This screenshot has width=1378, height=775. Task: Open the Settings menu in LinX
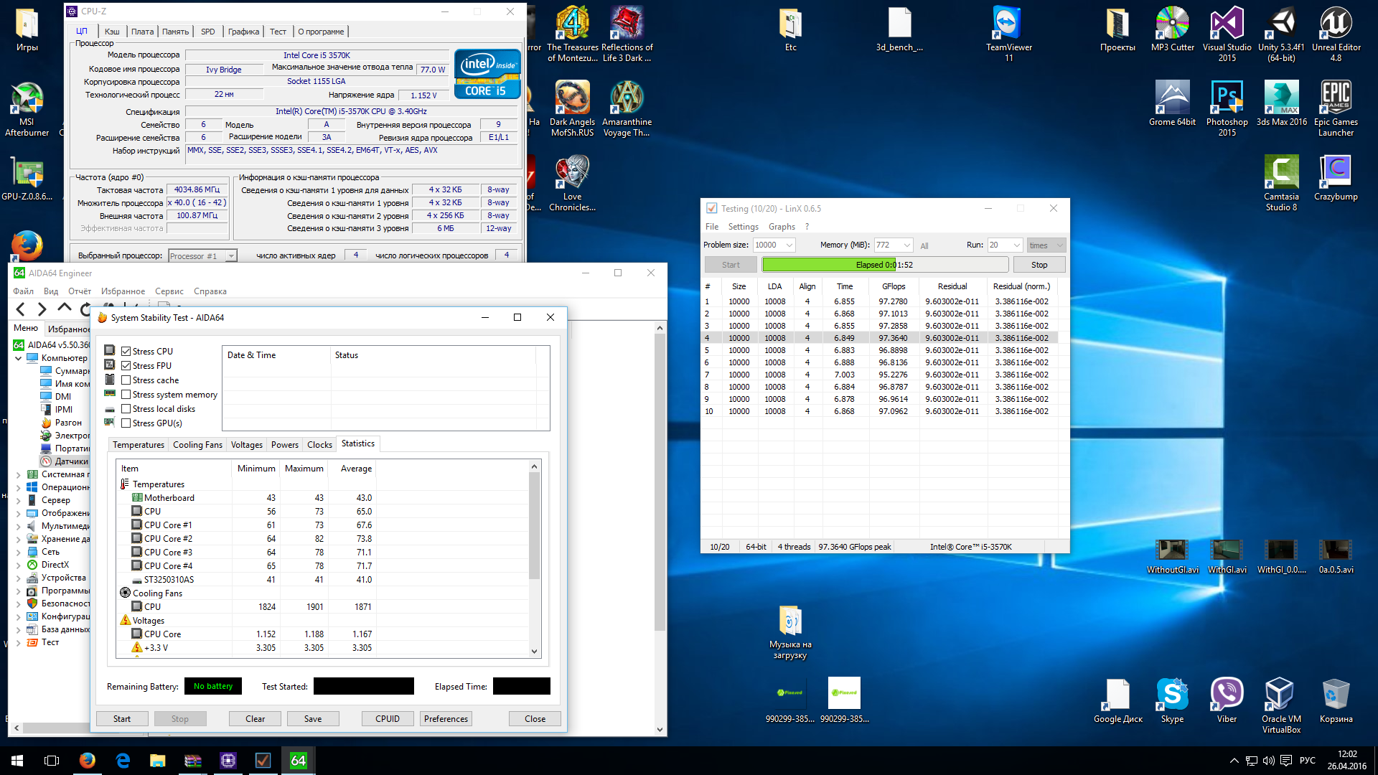743,227
